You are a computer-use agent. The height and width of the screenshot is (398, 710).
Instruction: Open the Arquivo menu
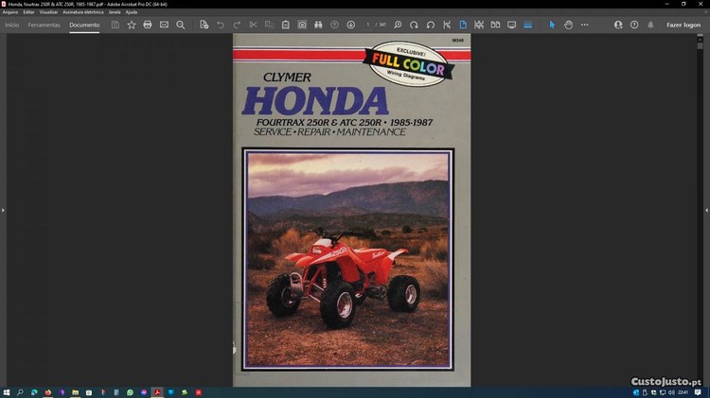click(x=10, y=12)
